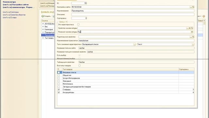Clear the Свойство номенклатуры field with X
Screen dimensions: 209x118
point(190,28)
